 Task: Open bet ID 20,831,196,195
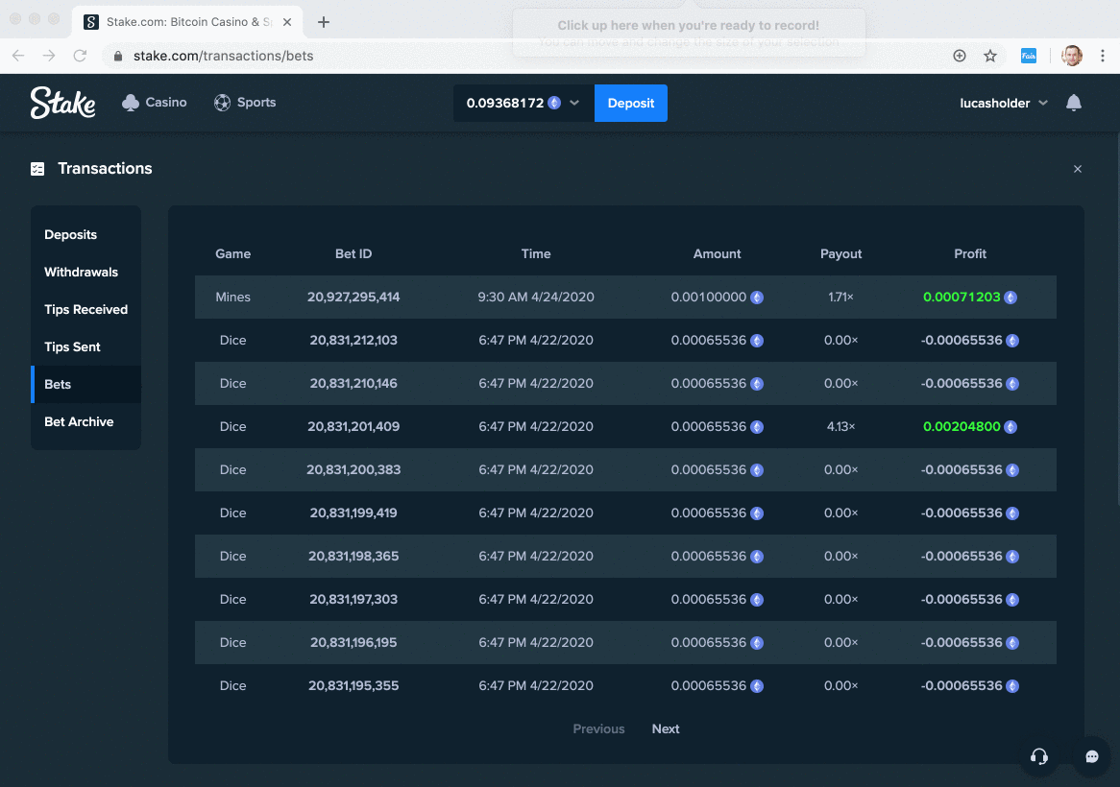tap(353, 642)
